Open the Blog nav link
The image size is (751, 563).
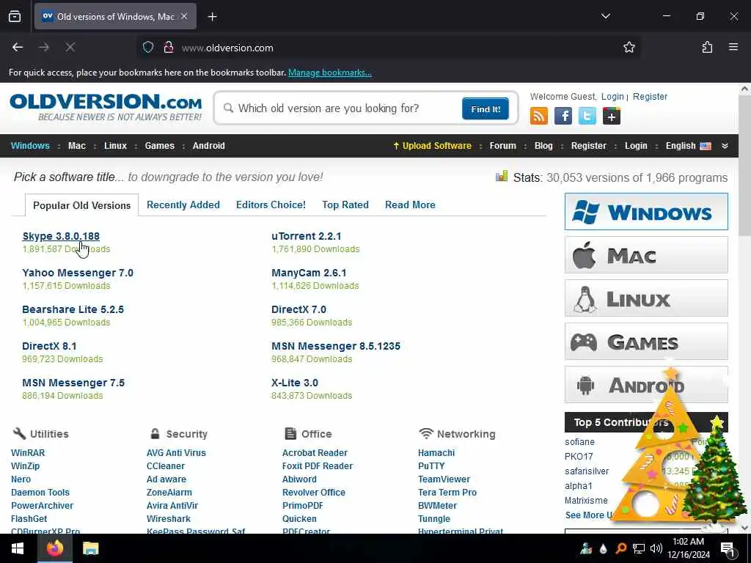pos(543,146)
